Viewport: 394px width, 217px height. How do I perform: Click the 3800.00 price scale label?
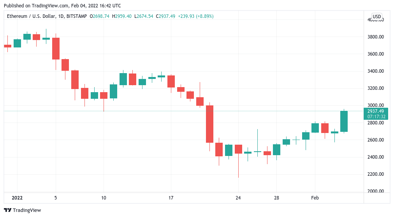[x=376, y=37]
